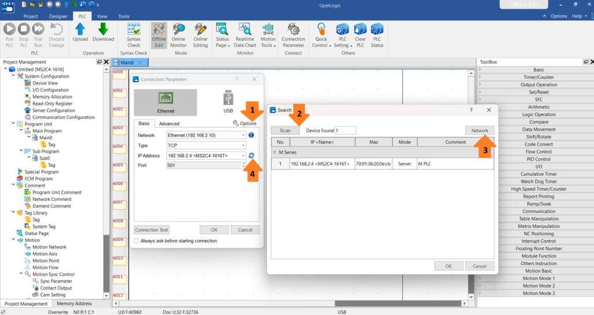594x315 pixels.
Task: Click the Port input field
Action: pos(204,165)
